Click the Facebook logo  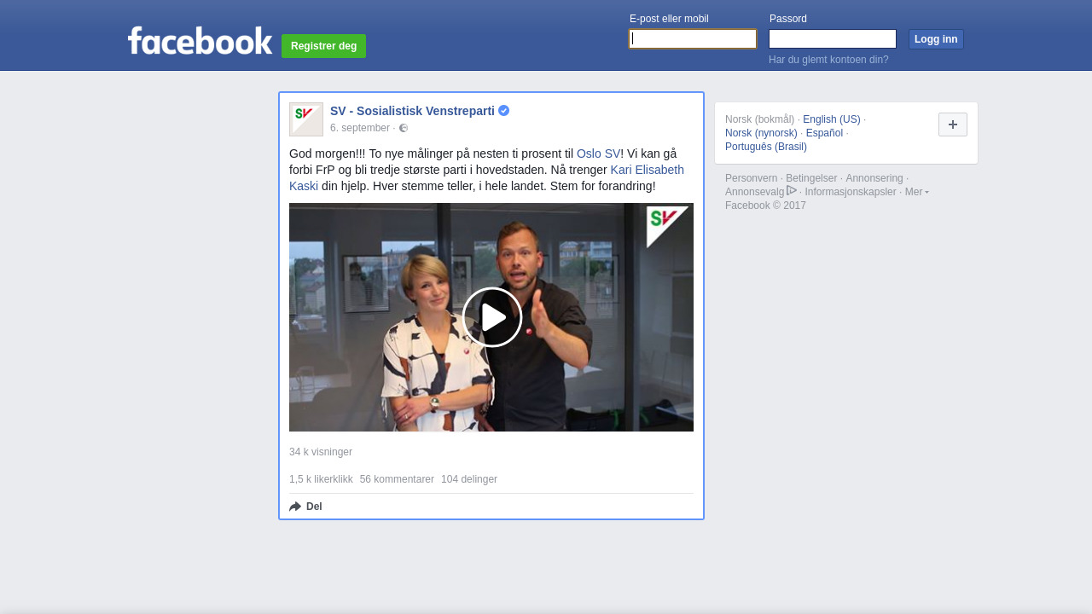(x=200, y=41)
